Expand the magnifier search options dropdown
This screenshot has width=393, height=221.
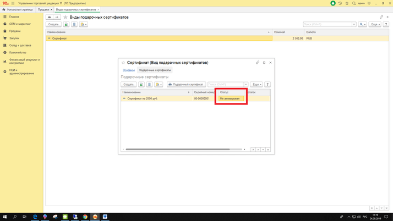pyautogui.click(x=362, y=24)
